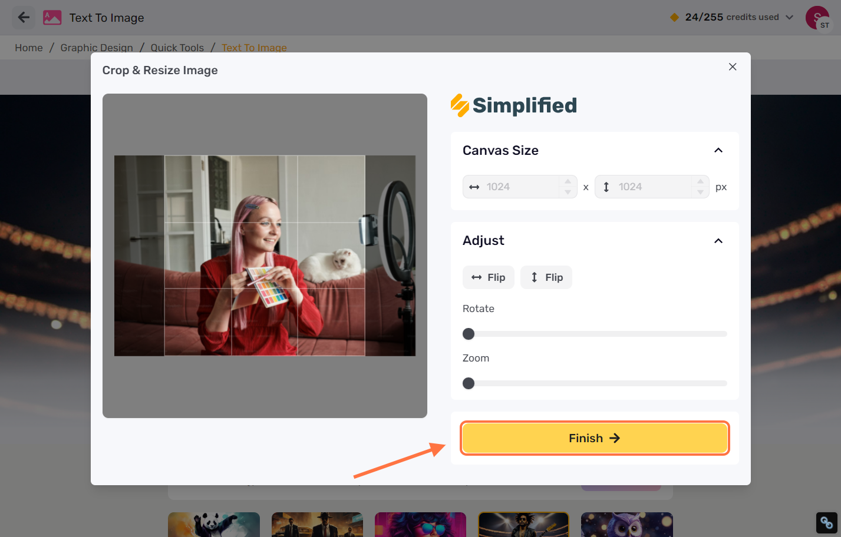The width and height of the screenshot is (841, 537).
Task: Click the Rotate slider handle
Action: click(x=469, y=334)
